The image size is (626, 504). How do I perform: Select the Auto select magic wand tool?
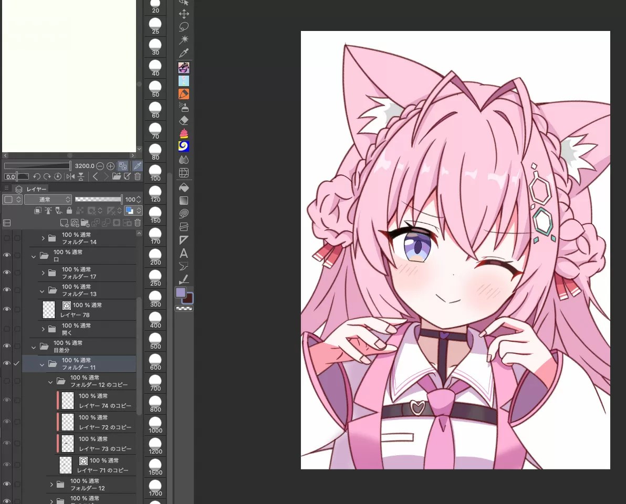[184, 39]
